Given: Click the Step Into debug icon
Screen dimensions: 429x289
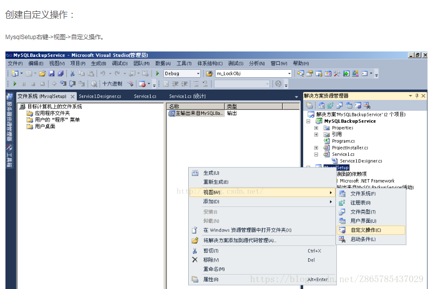Looking at the screenshot, I should pos(63,84).
